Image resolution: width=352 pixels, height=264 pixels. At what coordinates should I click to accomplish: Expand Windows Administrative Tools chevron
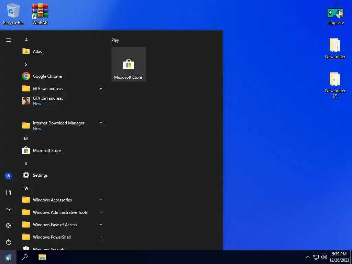tap(101, 212)
